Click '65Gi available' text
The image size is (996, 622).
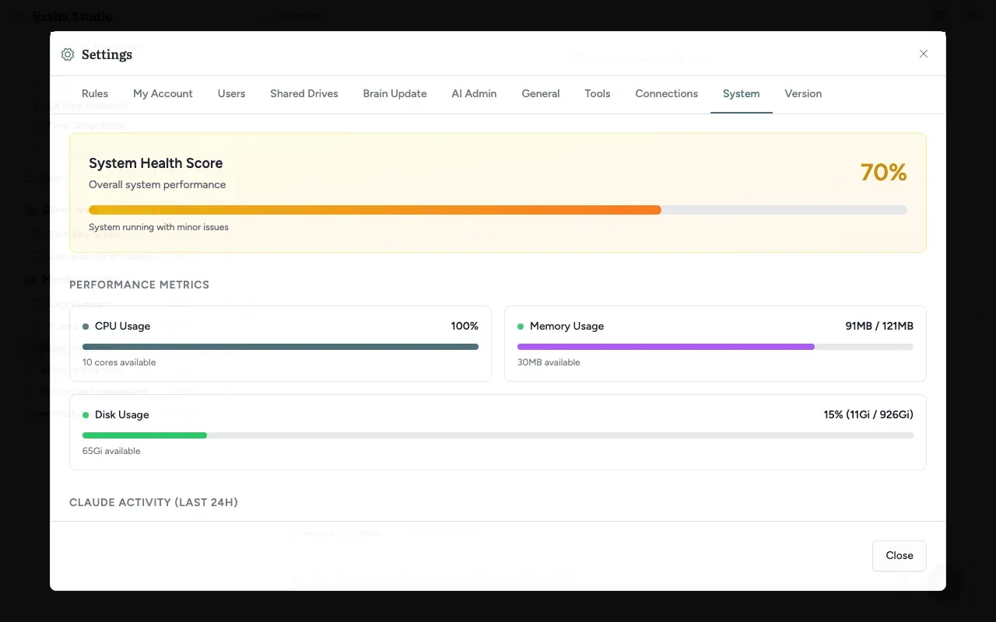pos(111,451)
